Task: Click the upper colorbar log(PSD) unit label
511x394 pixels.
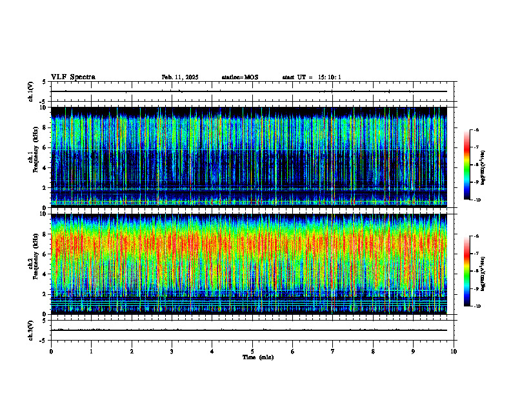Action: (x=483, y=168)
